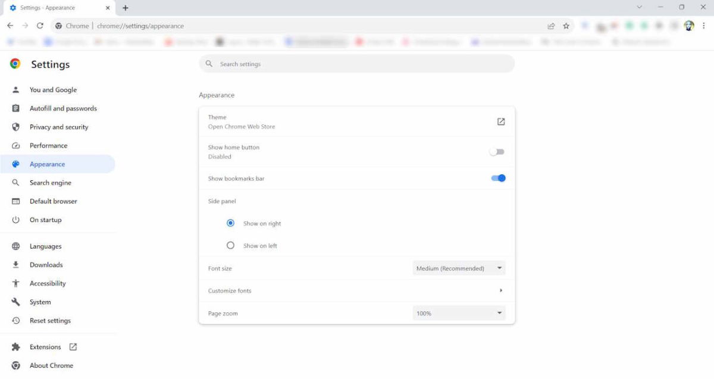The width and height of the screenshot is (714, 379).
Task: Click the magnifier icon for Search engine
Action: point(16,183)
